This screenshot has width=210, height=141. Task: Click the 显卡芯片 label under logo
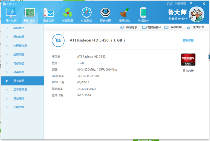tap(188, 71)
